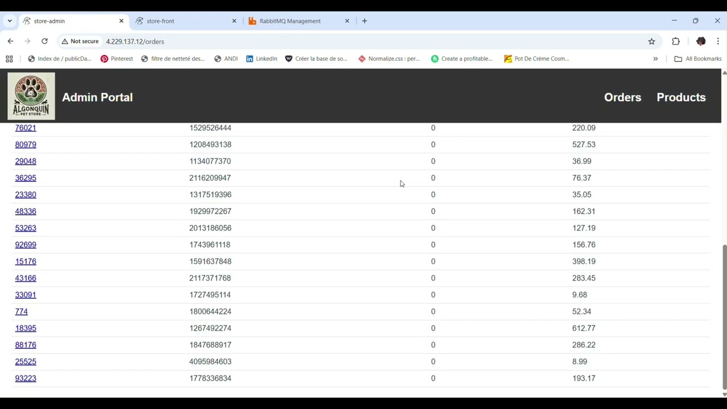Open order 25525
Screen dimensions: 727x409
point(26,361)
